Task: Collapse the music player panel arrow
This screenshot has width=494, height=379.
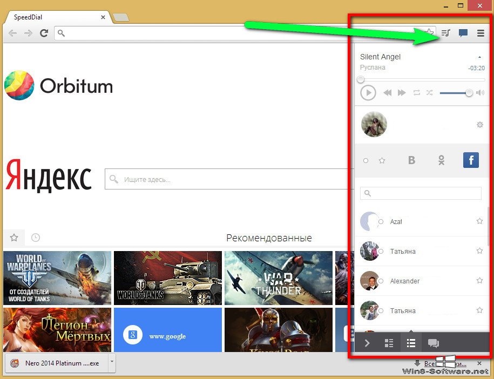Action: point(479,57)
